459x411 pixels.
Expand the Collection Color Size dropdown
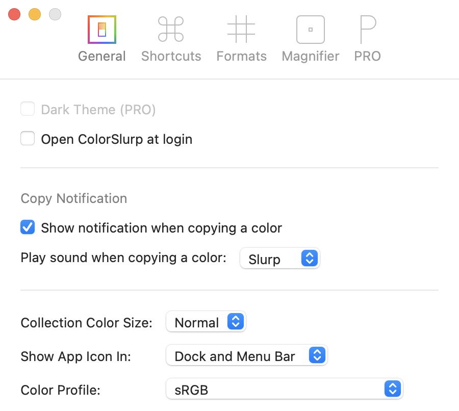(x=206, y=322)
